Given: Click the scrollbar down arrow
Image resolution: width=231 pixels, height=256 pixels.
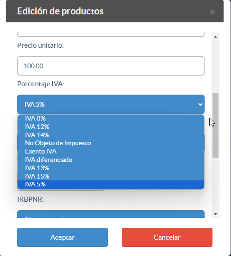Looking at the screenshot, I should (x=215, y=214).
